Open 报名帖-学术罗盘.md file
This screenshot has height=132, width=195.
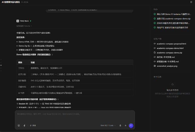click(x=166, y=57)
